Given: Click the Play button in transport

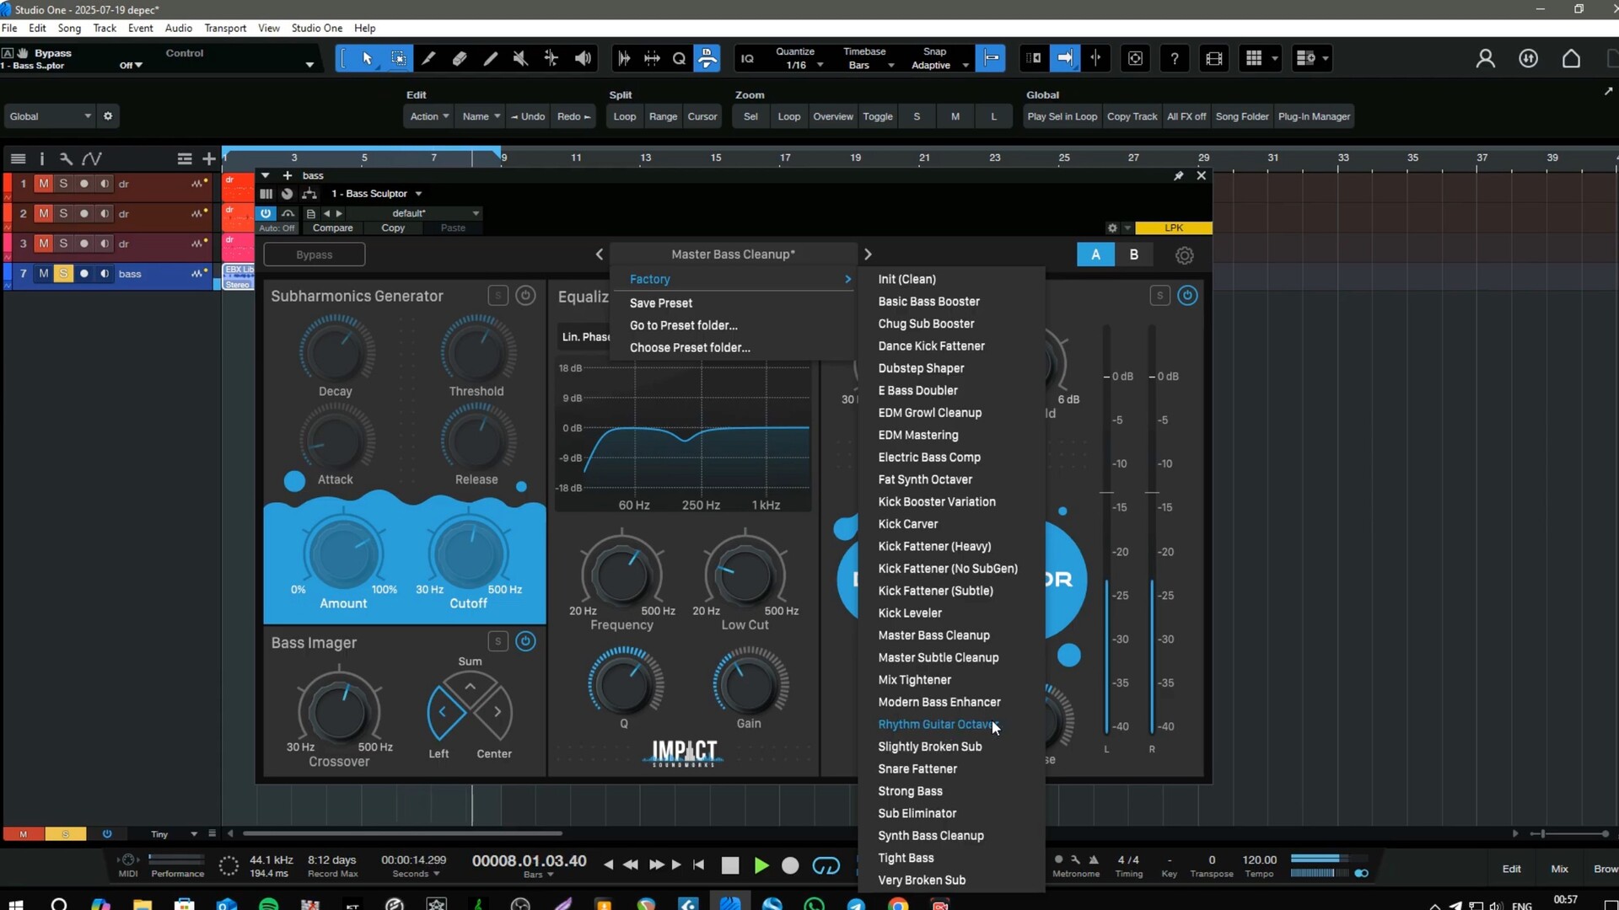Looking at the screenshot, I should point(761,865).
